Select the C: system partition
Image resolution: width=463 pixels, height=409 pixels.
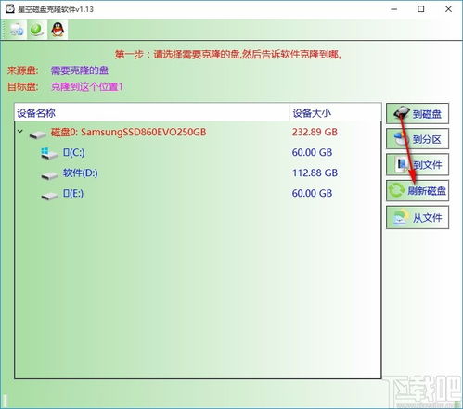(x=198, y=152)
